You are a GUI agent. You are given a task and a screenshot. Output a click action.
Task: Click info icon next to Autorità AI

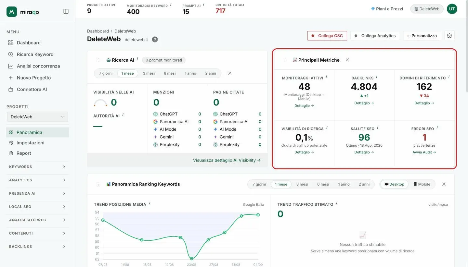(123, 115)
